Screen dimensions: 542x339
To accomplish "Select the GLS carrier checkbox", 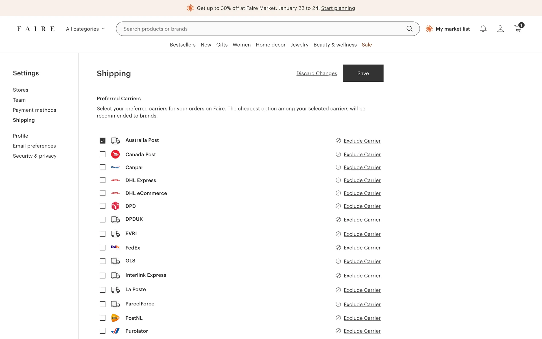I will tap(102, 261).
